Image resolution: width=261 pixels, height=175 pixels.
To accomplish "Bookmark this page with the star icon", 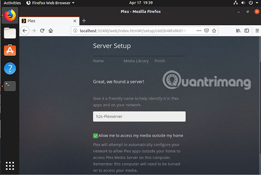I will tap(214, 31).
